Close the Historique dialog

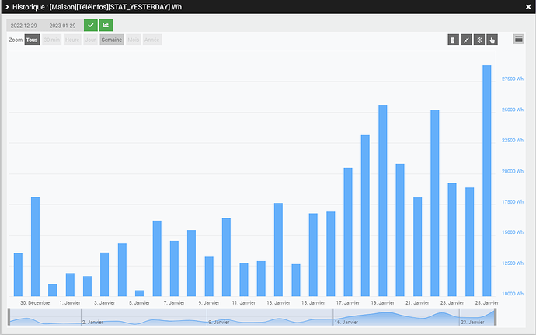coord(528,7)
